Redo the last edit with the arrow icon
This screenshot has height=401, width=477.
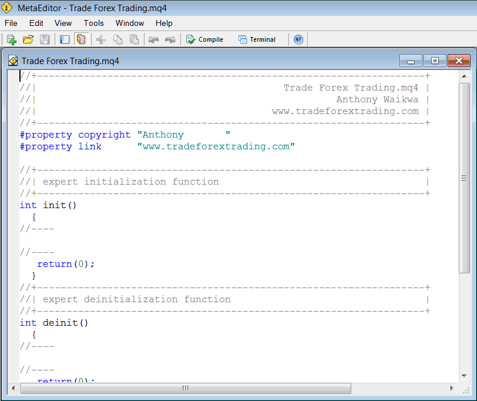coord(170,39)
